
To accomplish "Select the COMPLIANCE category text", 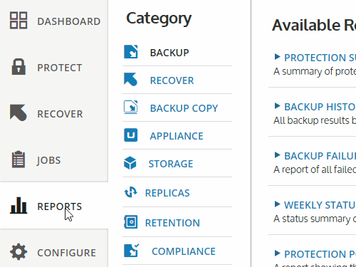I will (x=184, y=251).
